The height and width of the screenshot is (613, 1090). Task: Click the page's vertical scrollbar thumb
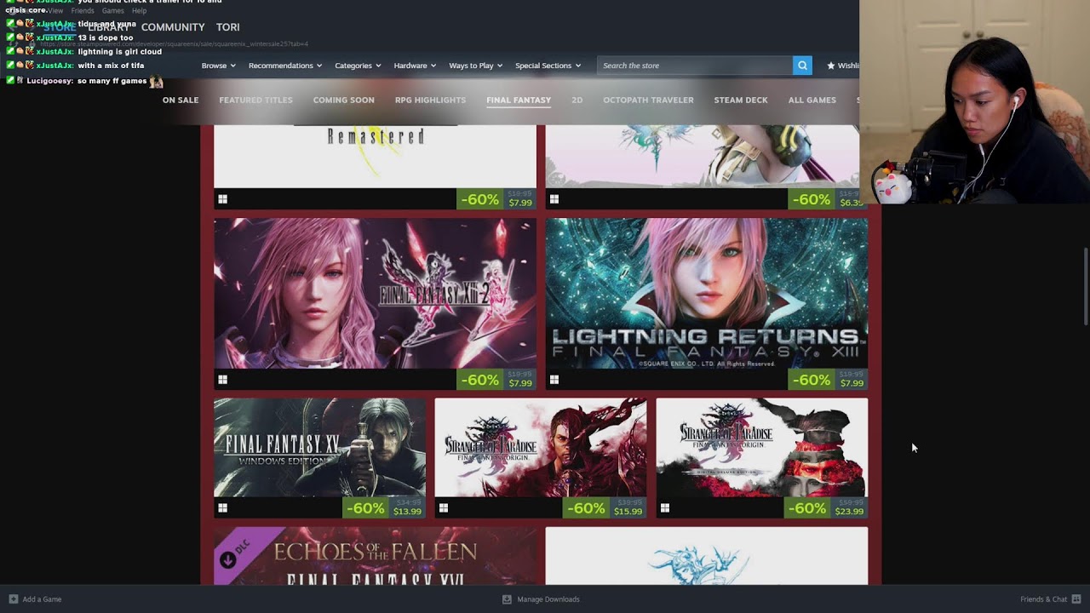(x=1085, y=286)
